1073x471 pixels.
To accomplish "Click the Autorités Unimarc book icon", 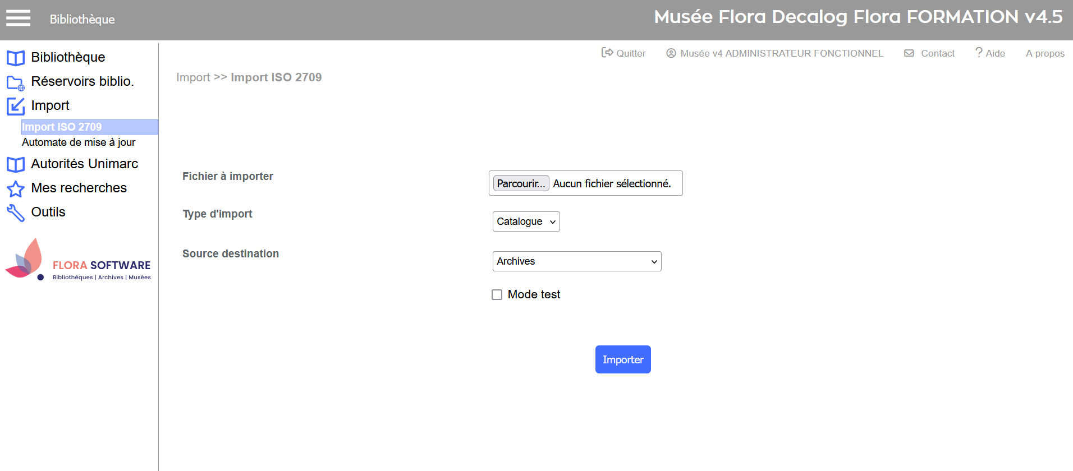I will click(16, 164).
